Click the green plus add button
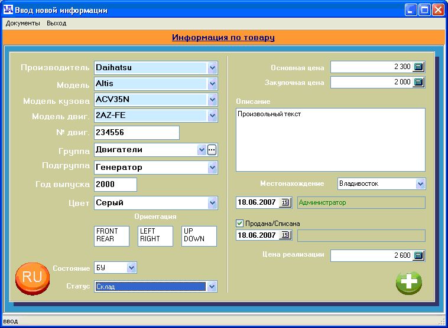 (409, 283)
